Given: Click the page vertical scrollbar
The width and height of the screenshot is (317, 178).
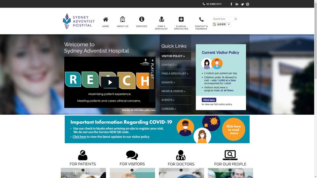Looking at the screenshot, I should tap(316, 89).
